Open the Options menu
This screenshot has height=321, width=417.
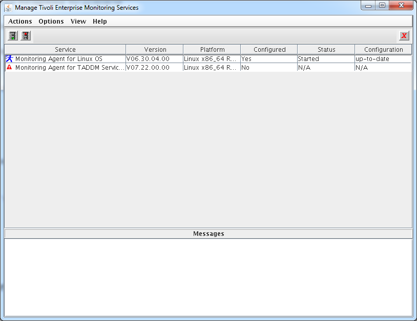[x=51, y=22]
